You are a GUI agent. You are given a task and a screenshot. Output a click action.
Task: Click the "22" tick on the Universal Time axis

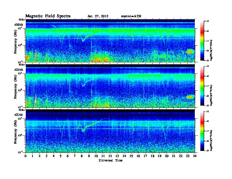181,156
